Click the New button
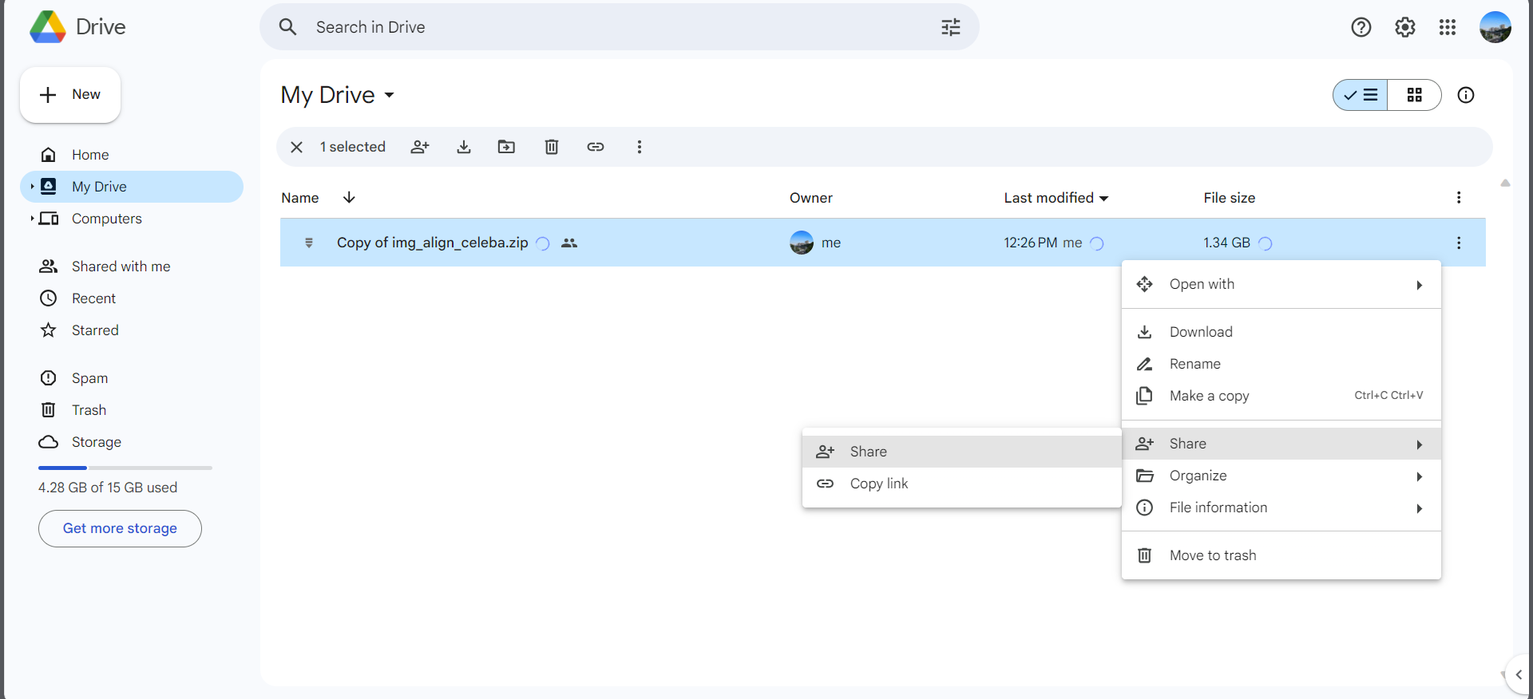The image size is (1533, 699). click(x=70, y=94)
